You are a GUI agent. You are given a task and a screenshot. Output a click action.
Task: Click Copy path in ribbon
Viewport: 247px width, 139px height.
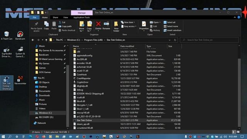coord(65,26)
